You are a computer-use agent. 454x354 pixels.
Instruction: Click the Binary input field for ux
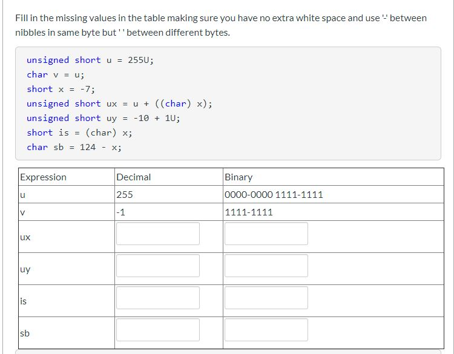pyautogui.click(x=266, y=234)
